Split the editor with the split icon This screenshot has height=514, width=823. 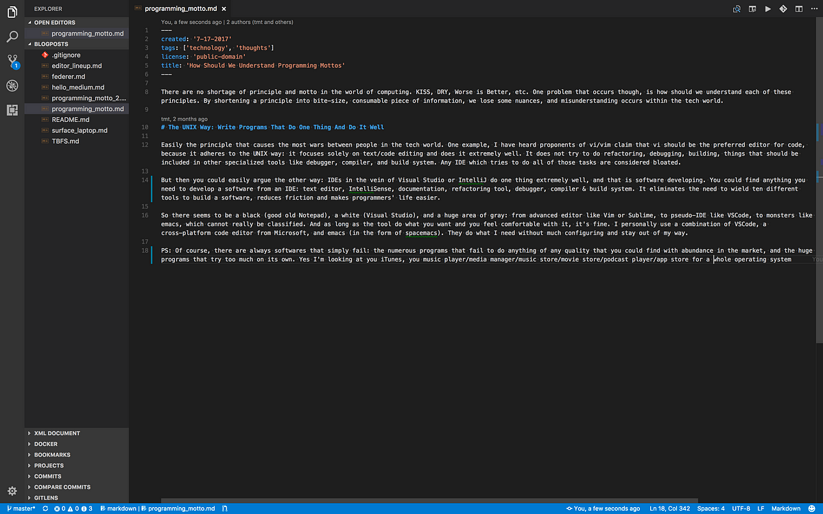coord(798,9)
